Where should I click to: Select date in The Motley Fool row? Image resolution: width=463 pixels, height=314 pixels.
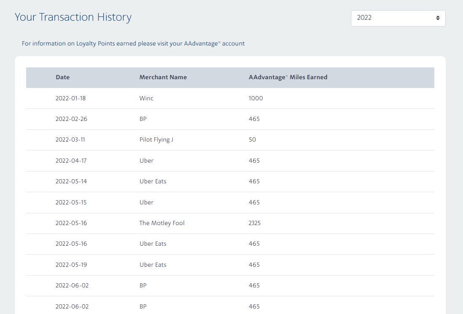click(x=72, y=223)
